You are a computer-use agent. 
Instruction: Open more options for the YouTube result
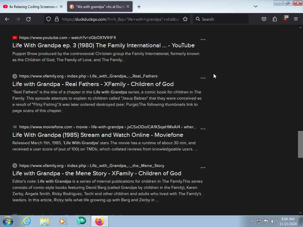click(203, 40)
